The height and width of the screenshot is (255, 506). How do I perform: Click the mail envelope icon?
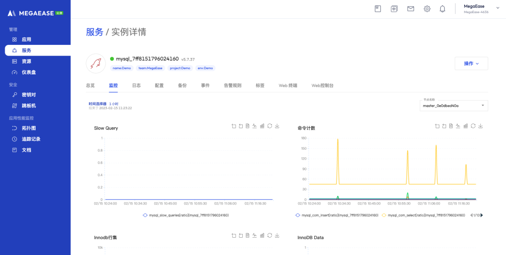pyautogui.click(x=411, y=9)
